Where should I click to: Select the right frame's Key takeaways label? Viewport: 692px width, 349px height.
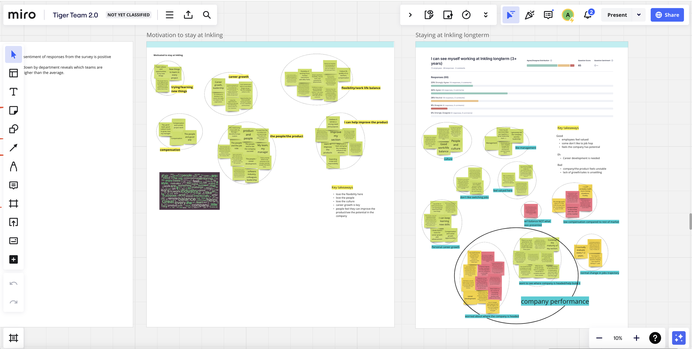(x=568, y=128)
